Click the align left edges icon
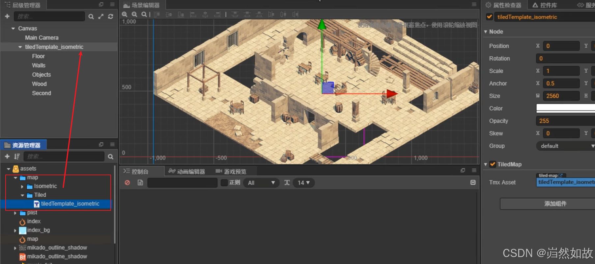 point(193,14)
